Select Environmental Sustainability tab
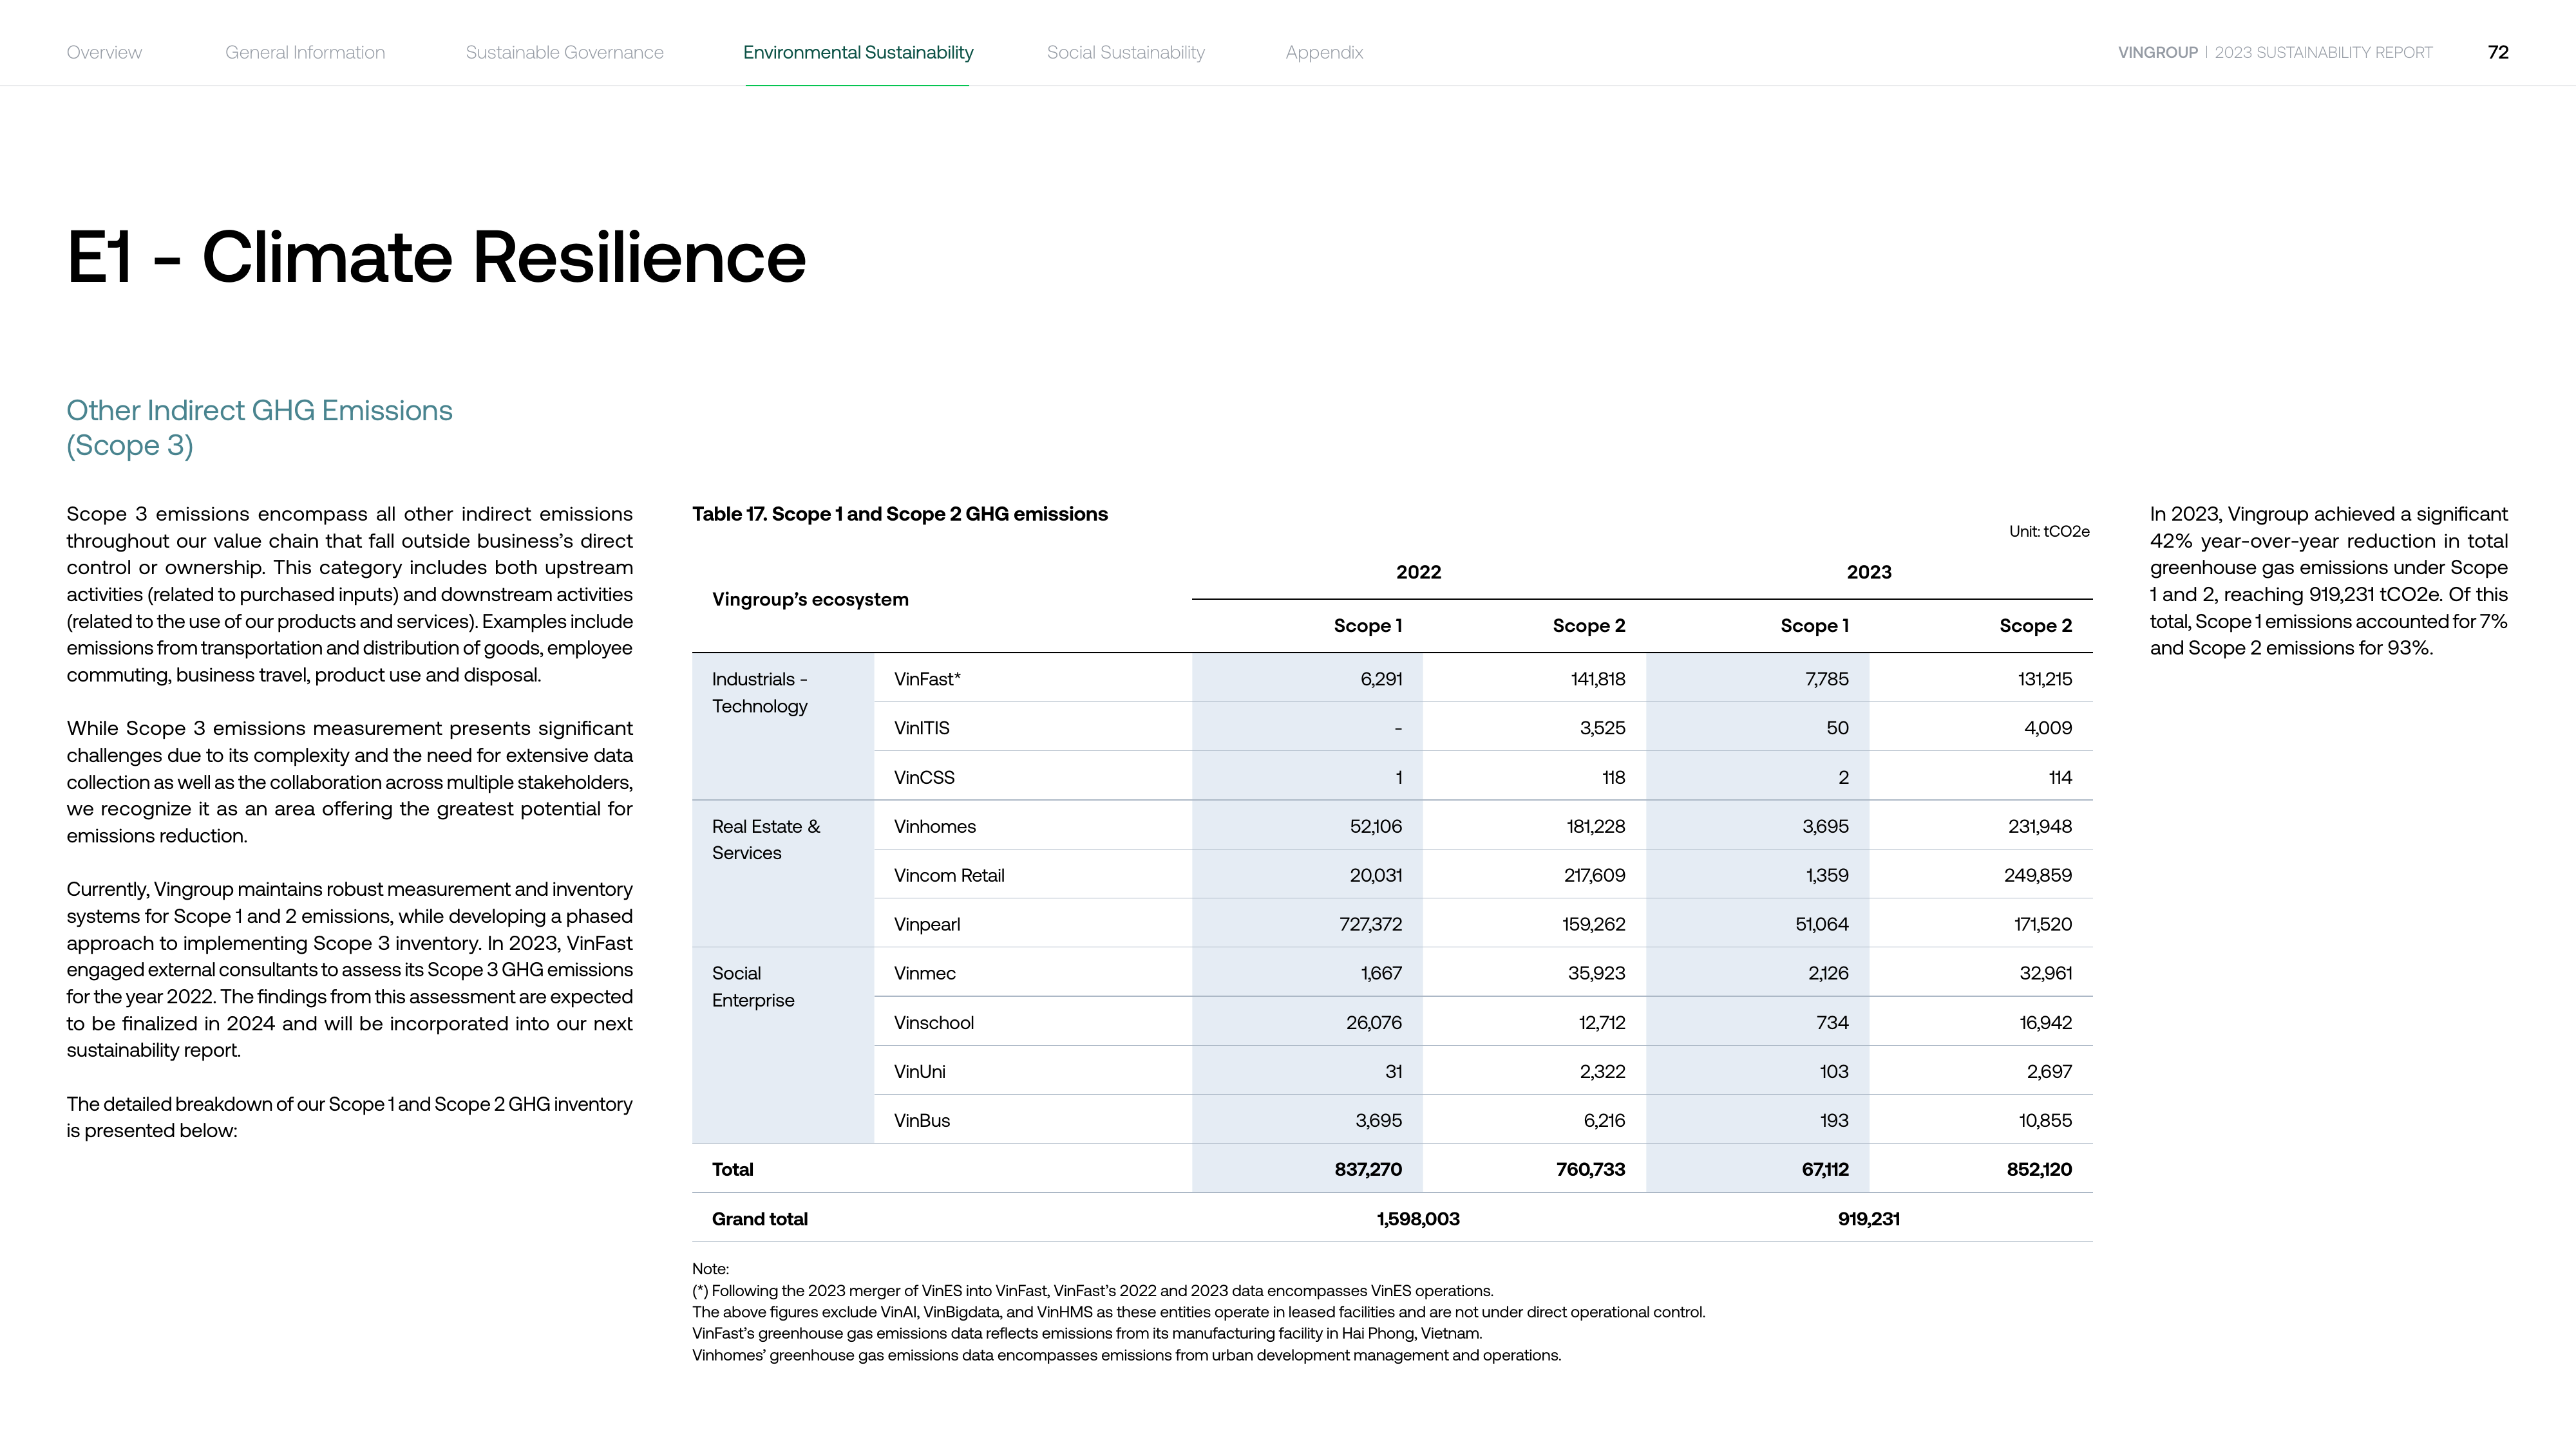This screenshot has width=2576, height=1448. click(858, 52)
